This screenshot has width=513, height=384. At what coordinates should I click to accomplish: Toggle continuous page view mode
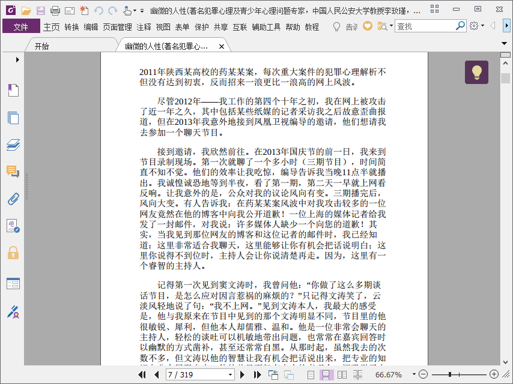click(x=326, y=374)
